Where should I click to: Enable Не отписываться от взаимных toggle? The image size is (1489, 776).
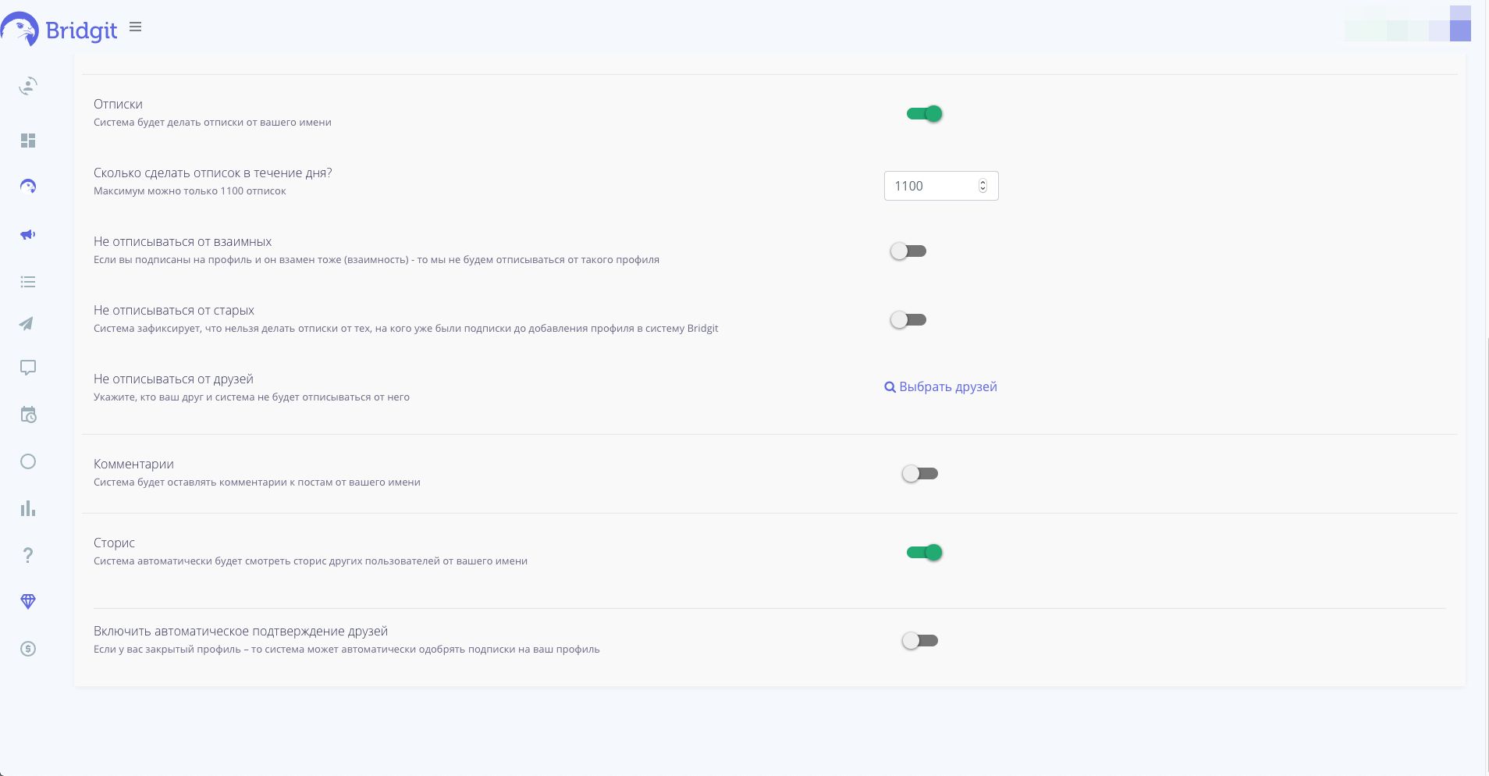tap(908, 251)
